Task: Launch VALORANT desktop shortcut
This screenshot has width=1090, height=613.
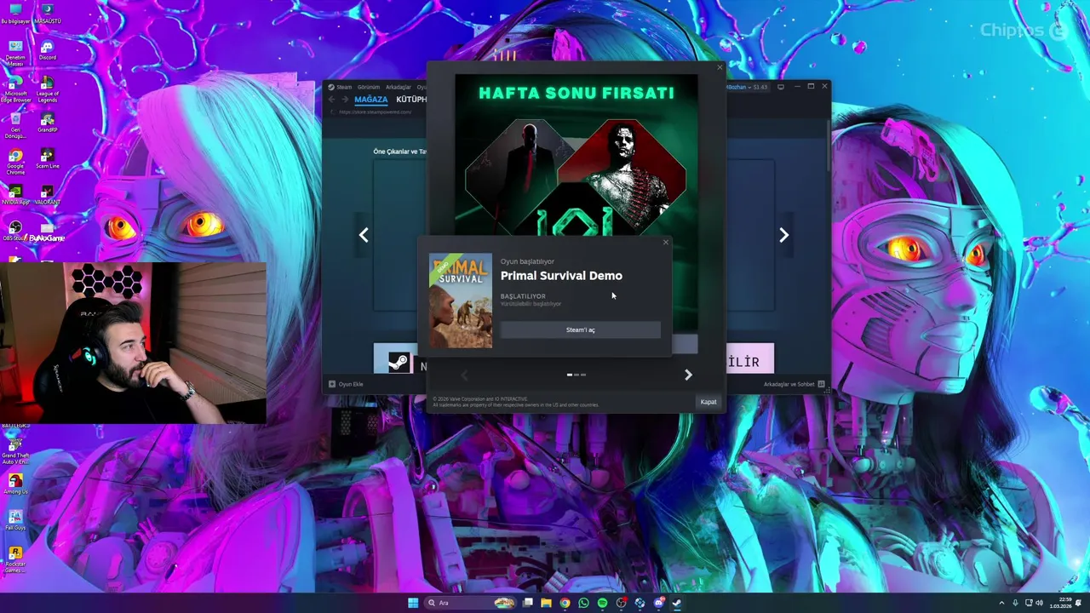Action: coord(47,195)
